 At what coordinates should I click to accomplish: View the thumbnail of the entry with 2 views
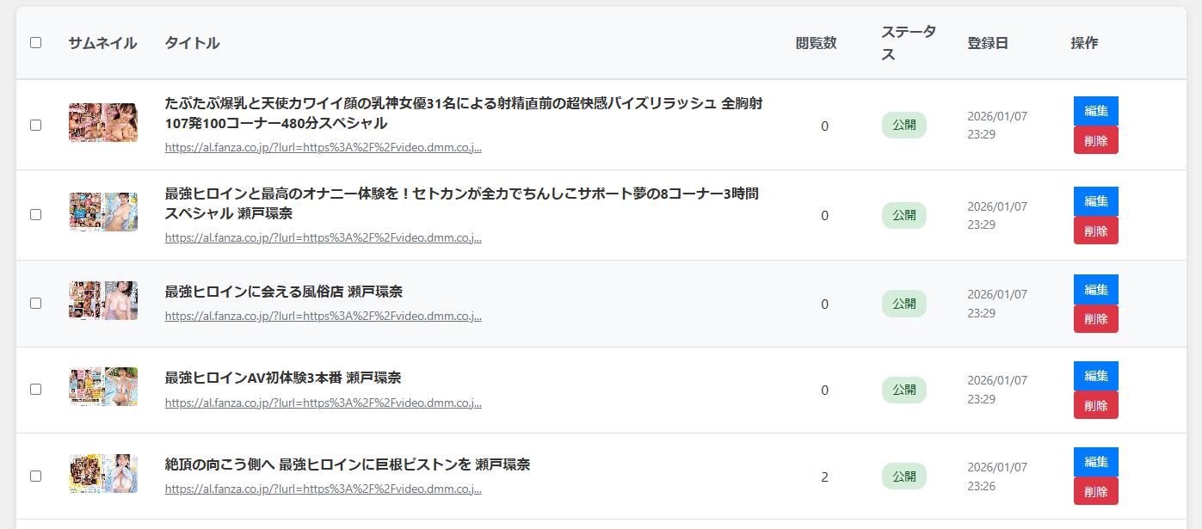click(x=103, y=473)
